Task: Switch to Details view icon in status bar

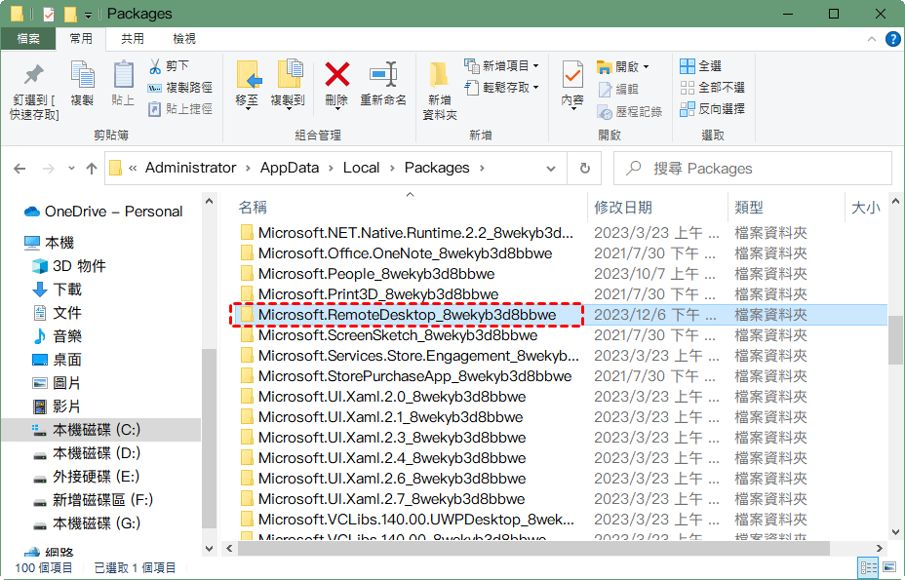Action: (868, 568)
